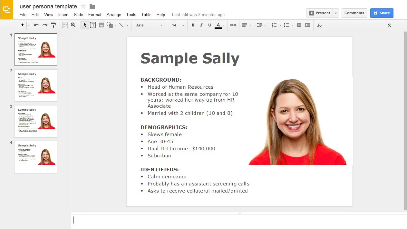Select the Paint format tool
This screenshot has height=229, width=407.
(53, 25)
